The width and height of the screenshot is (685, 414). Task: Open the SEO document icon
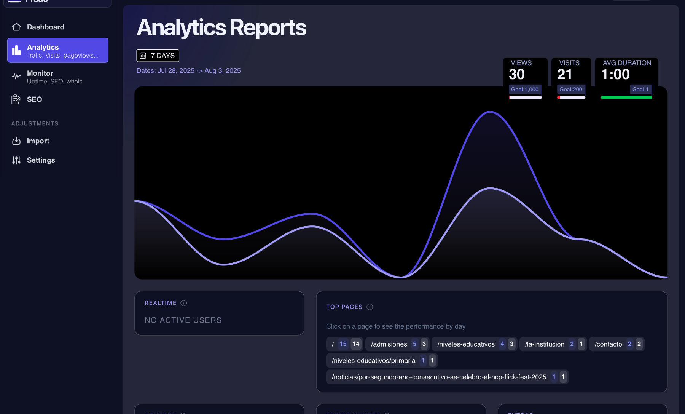coord(16,99)
